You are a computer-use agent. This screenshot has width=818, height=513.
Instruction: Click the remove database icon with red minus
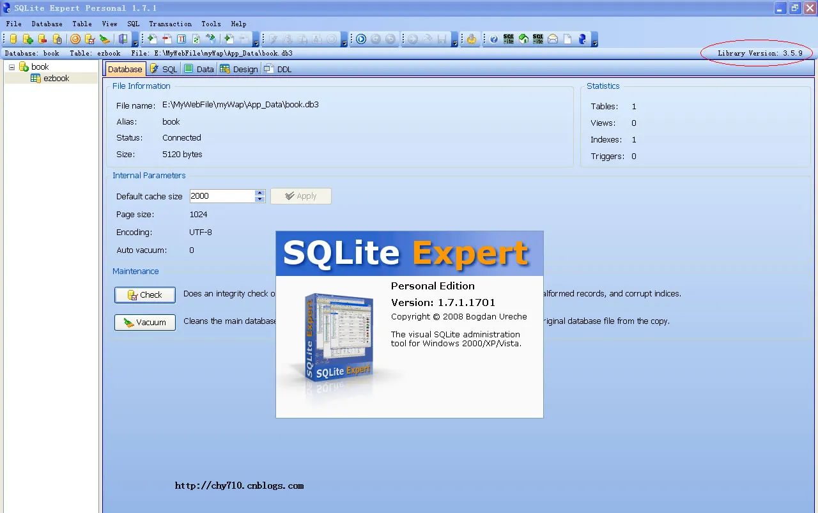pos(43,39)
